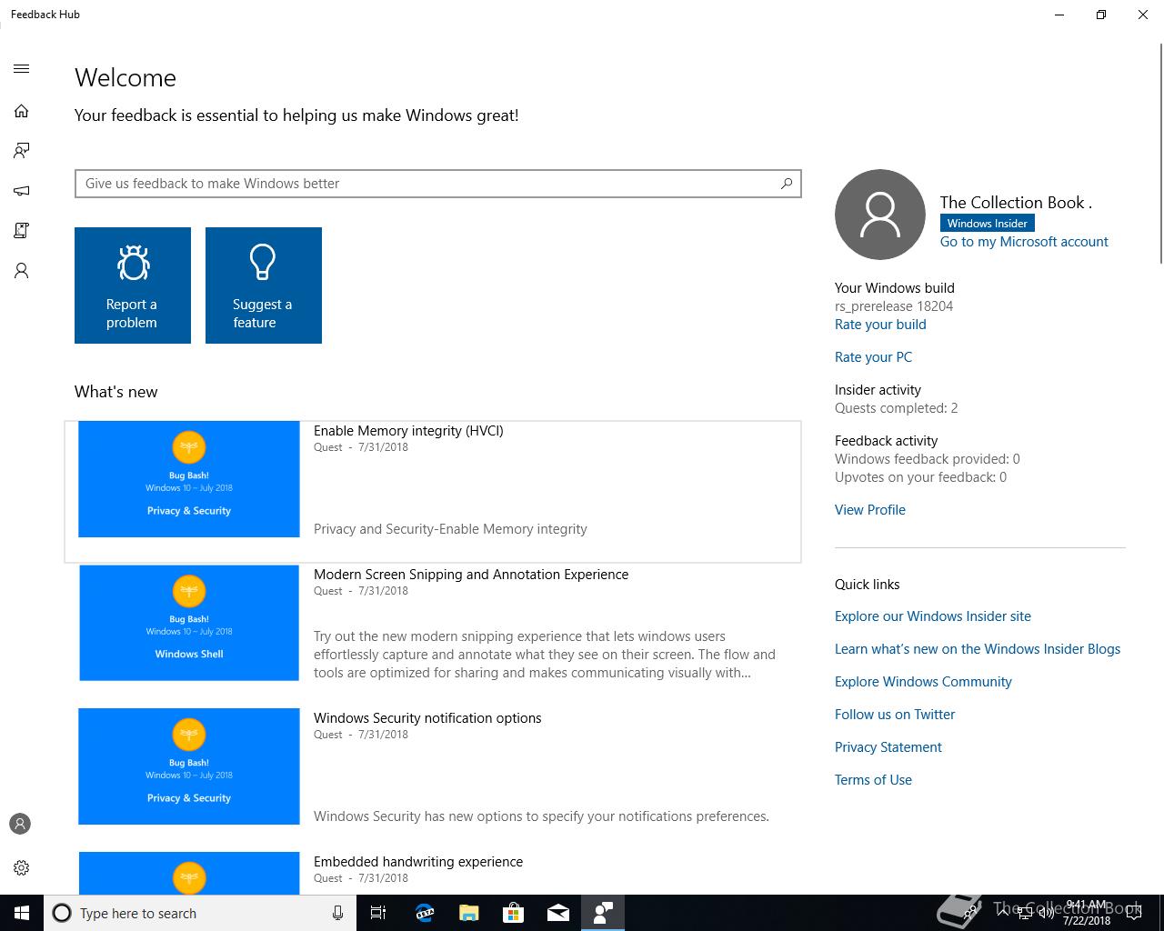Open the hamburger navigation menu
1164x931 pixels.
tap(22, 68)
